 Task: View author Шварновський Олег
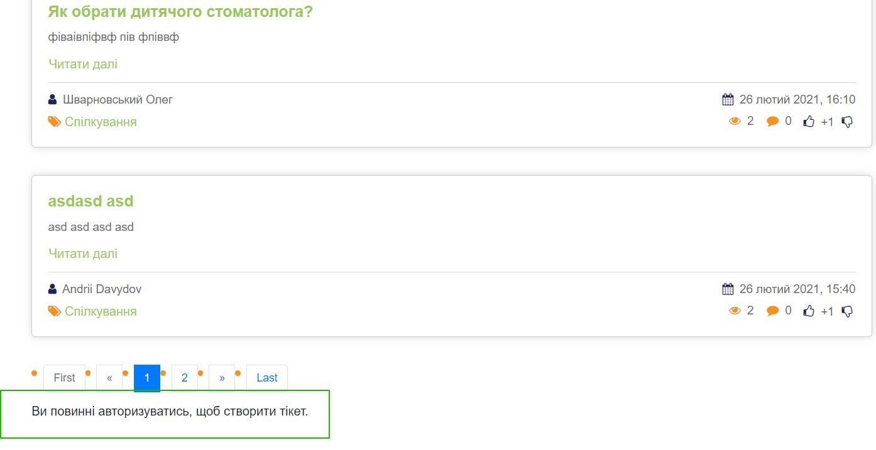coord(118,99)
